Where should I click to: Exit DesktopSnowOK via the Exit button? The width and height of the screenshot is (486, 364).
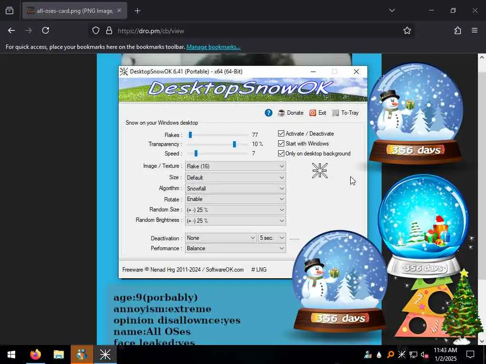(318, 113)
